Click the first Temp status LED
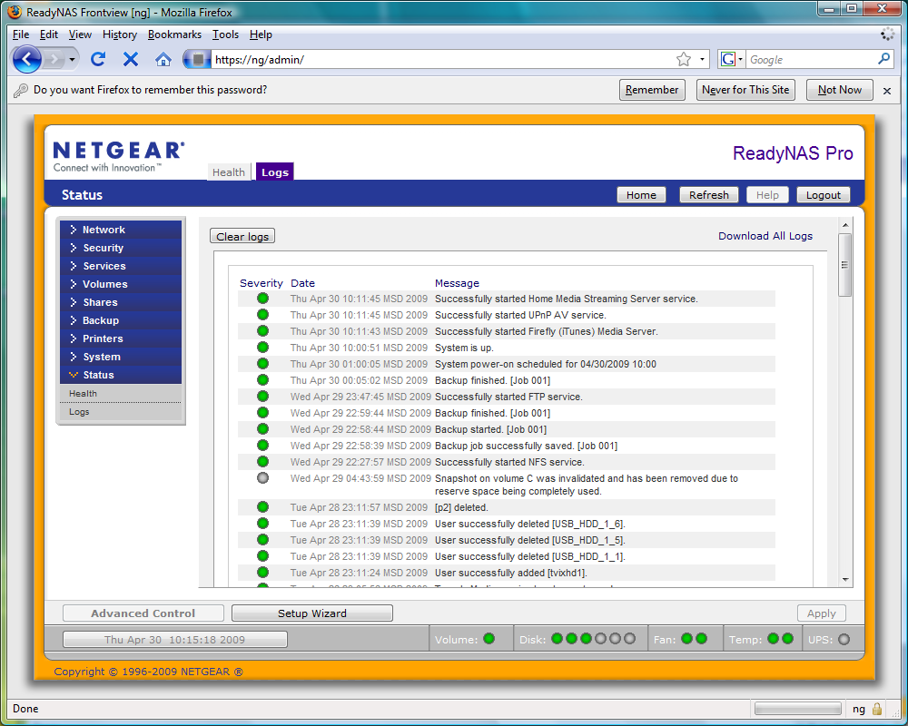908x726 pixels. pyautogui.click(x=773, y=639)
